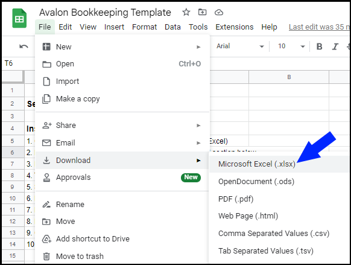Image resolution: width=351 pixels, height=265 pixels.
Task: Toggle Italic formatting
Action: point(335,46)
